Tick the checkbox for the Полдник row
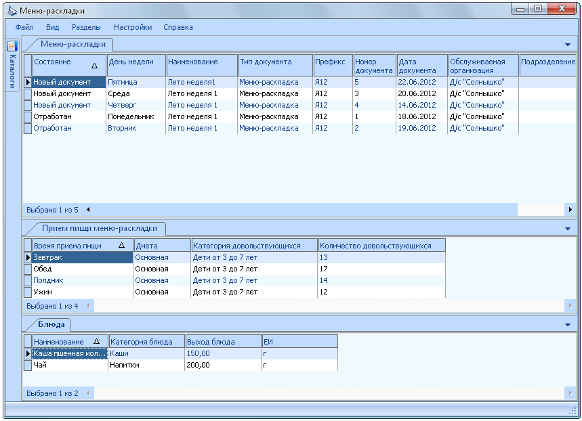The width and height of the screenshot is (582, 421). 28,280
